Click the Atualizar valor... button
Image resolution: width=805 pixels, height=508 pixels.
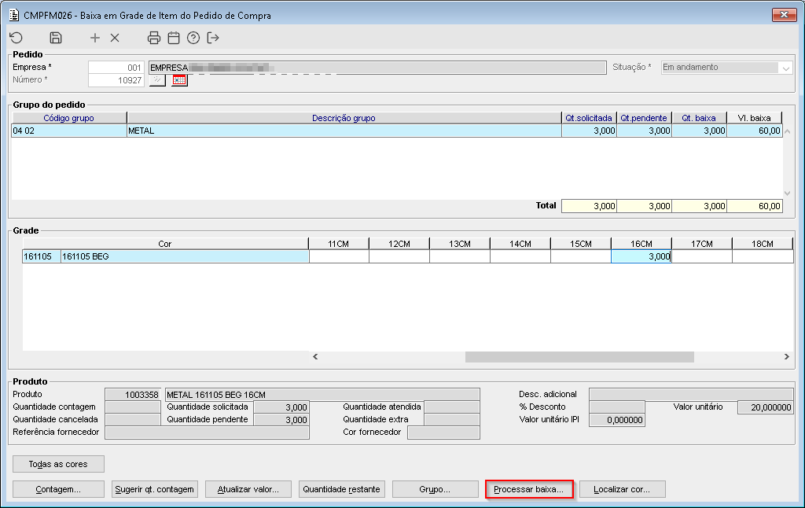[x=248, y=489]
